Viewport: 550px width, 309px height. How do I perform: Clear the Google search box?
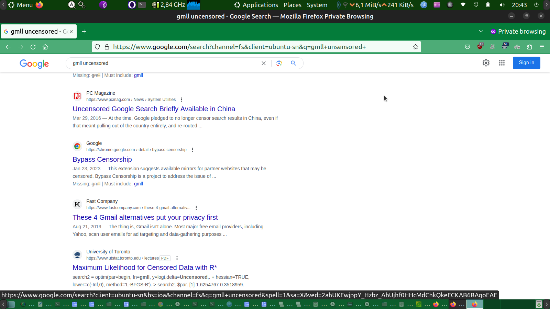(x=264, y=63)
